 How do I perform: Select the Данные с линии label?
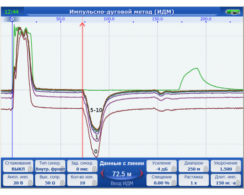point(122,163)
